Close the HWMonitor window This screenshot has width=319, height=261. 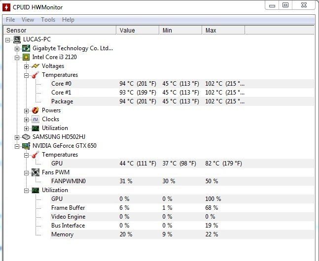(304, 5)
